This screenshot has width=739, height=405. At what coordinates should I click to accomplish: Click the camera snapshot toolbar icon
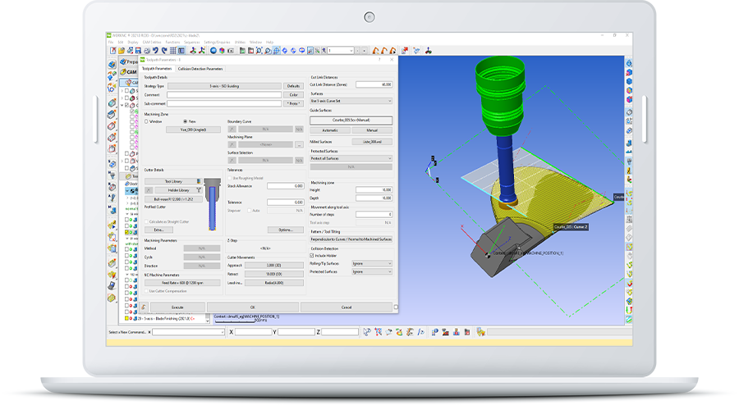[x=231, y=50]
